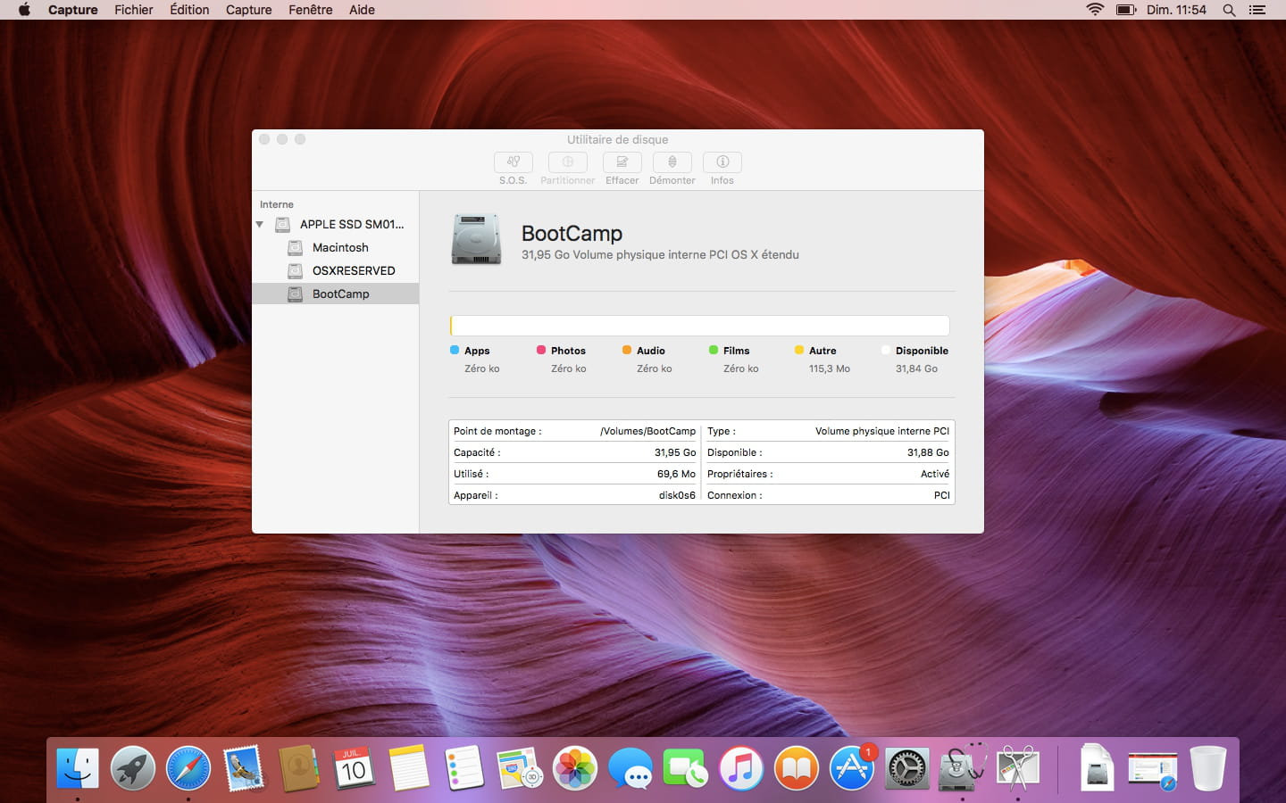The height and width of the screenshot is (803, 1286).
Task: Open iTunes from the Dock
Action: 741,768
